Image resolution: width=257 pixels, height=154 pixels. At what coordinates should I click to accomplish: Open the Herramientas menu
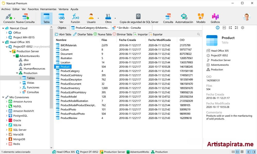49,9
